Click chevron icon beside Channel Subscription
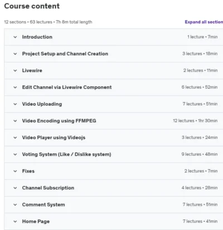The width and height of the screenshot is (223, 230). (x=15, y=188)
